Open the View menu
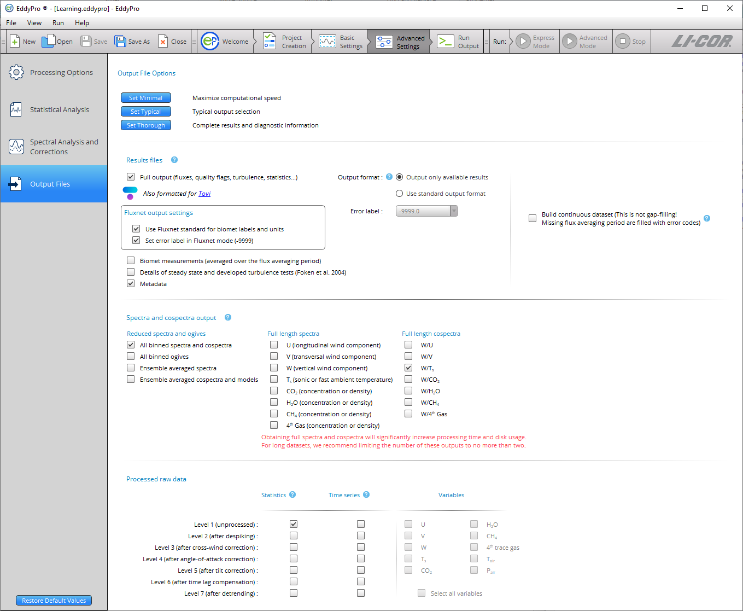The height and width of the screenshot is (611, 743). 34,23
